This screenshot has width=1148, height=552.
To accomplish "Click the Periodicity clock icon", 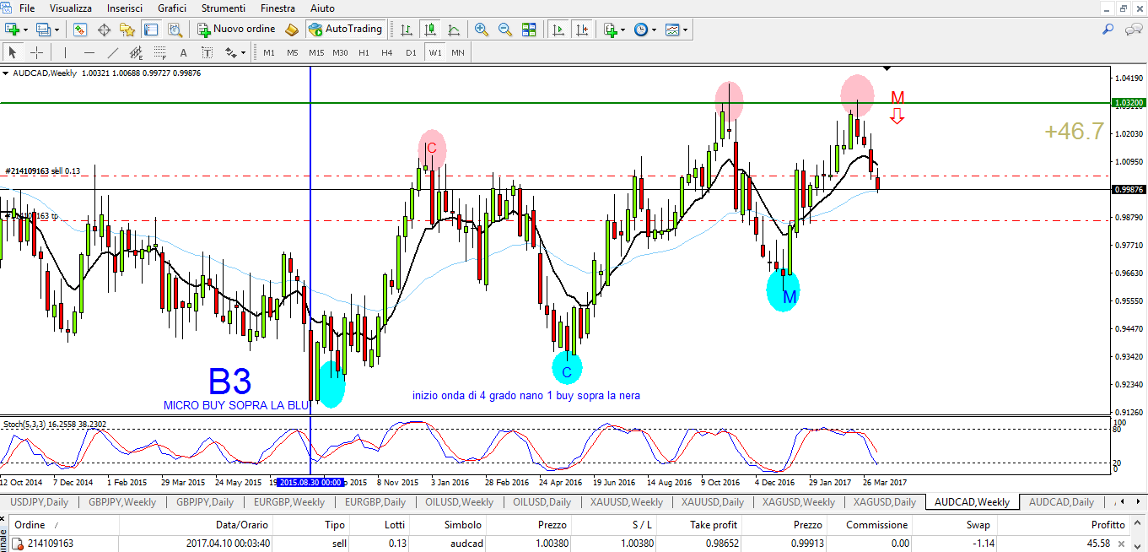I will tap(640, 30).
